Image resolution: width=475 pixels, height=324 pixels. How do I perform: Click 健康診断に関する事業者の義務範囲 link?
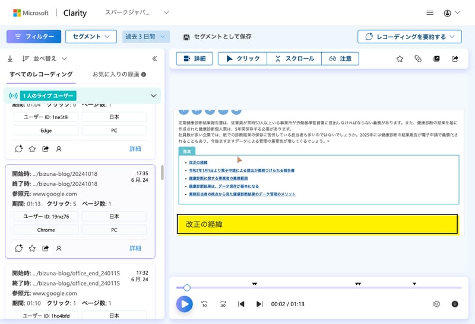218,178
